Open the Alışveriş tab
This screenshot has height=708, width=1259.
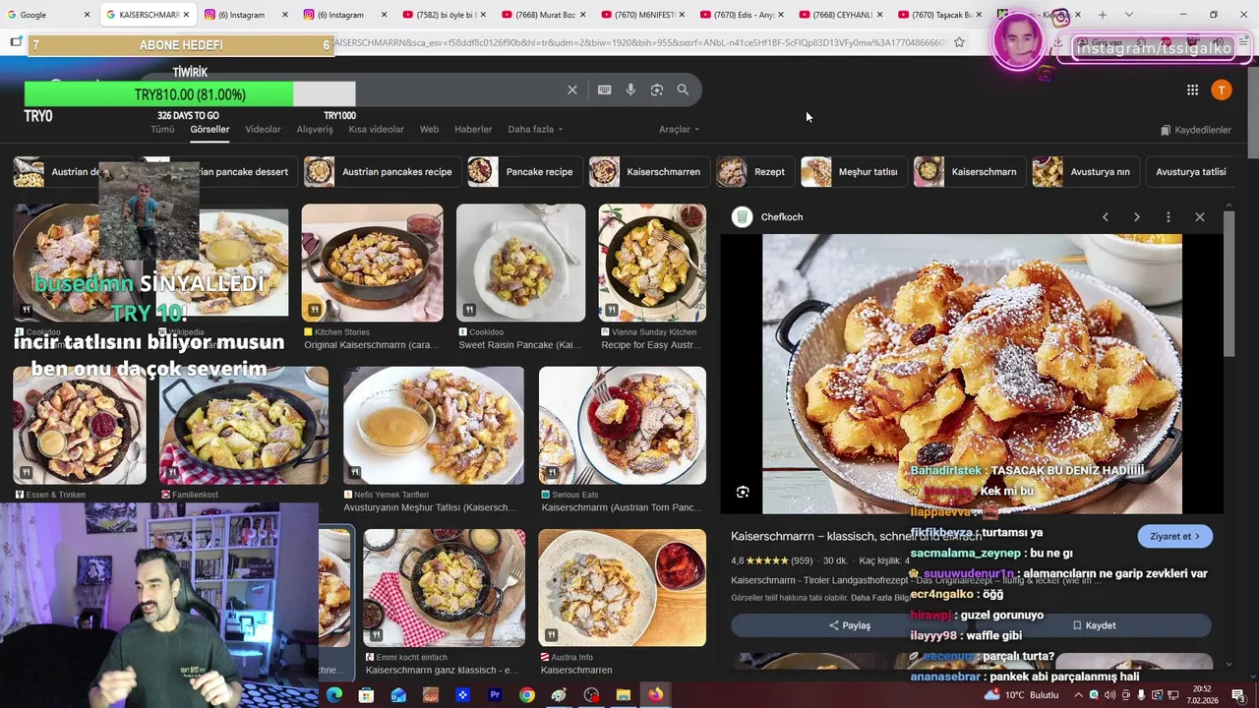315,129
